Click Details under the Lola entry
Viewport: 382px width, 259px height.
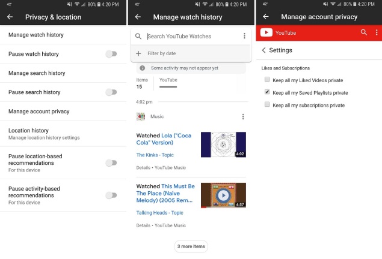(143, 168)
